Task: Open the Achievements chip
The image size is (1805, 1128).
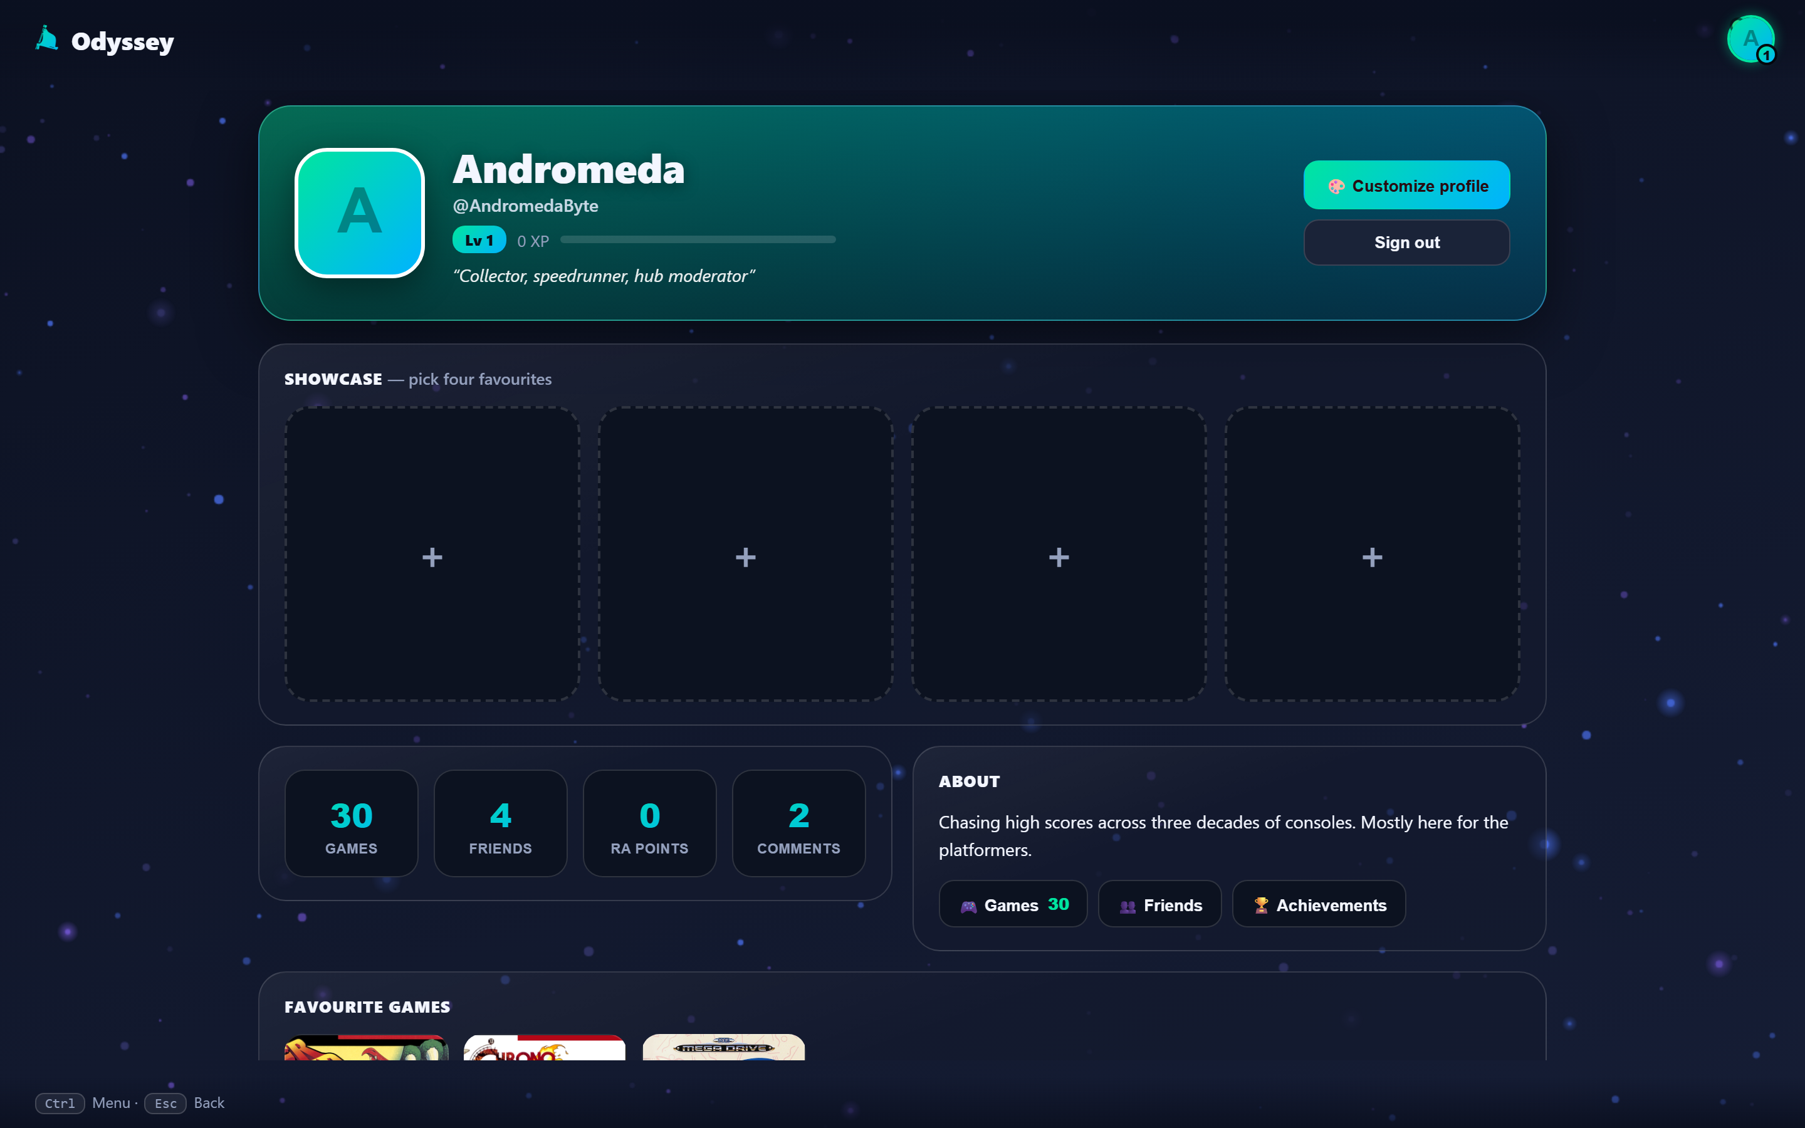Action: (x=1318, y=904)
